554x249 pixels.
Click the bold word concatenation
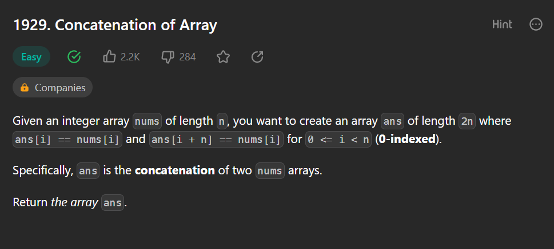[x=175, y=171]
